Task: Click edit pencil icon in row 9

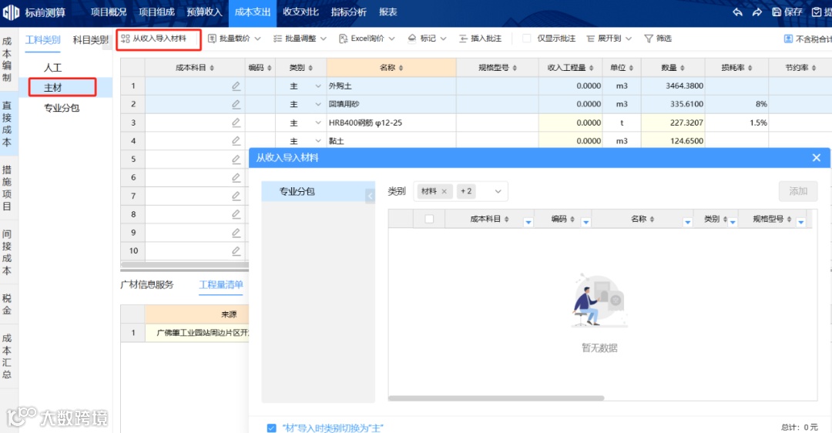Action: (237, 233)
